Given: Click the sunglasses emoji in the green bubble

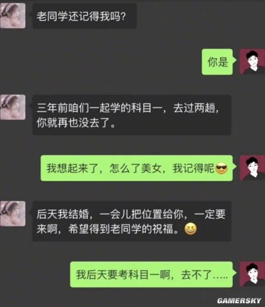Looking at the screenshot, I should point(221,168).
